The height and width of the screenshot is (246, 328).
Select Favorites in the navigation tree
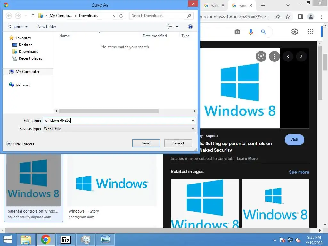click(20, 38)
